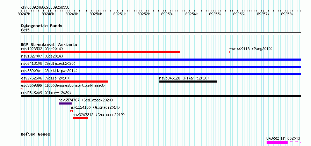Open nsv1027007 (Coe2014) label
The height and width of the screenshot is (146, 311).
[x=42, y=56]
